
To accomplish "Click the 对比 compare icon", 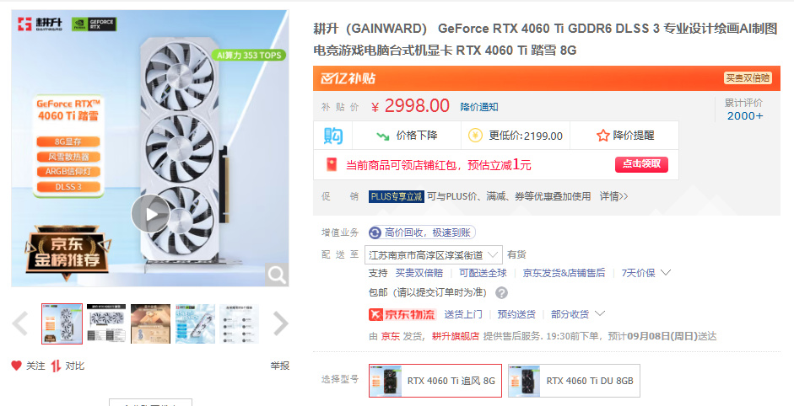I will point(56,366).
